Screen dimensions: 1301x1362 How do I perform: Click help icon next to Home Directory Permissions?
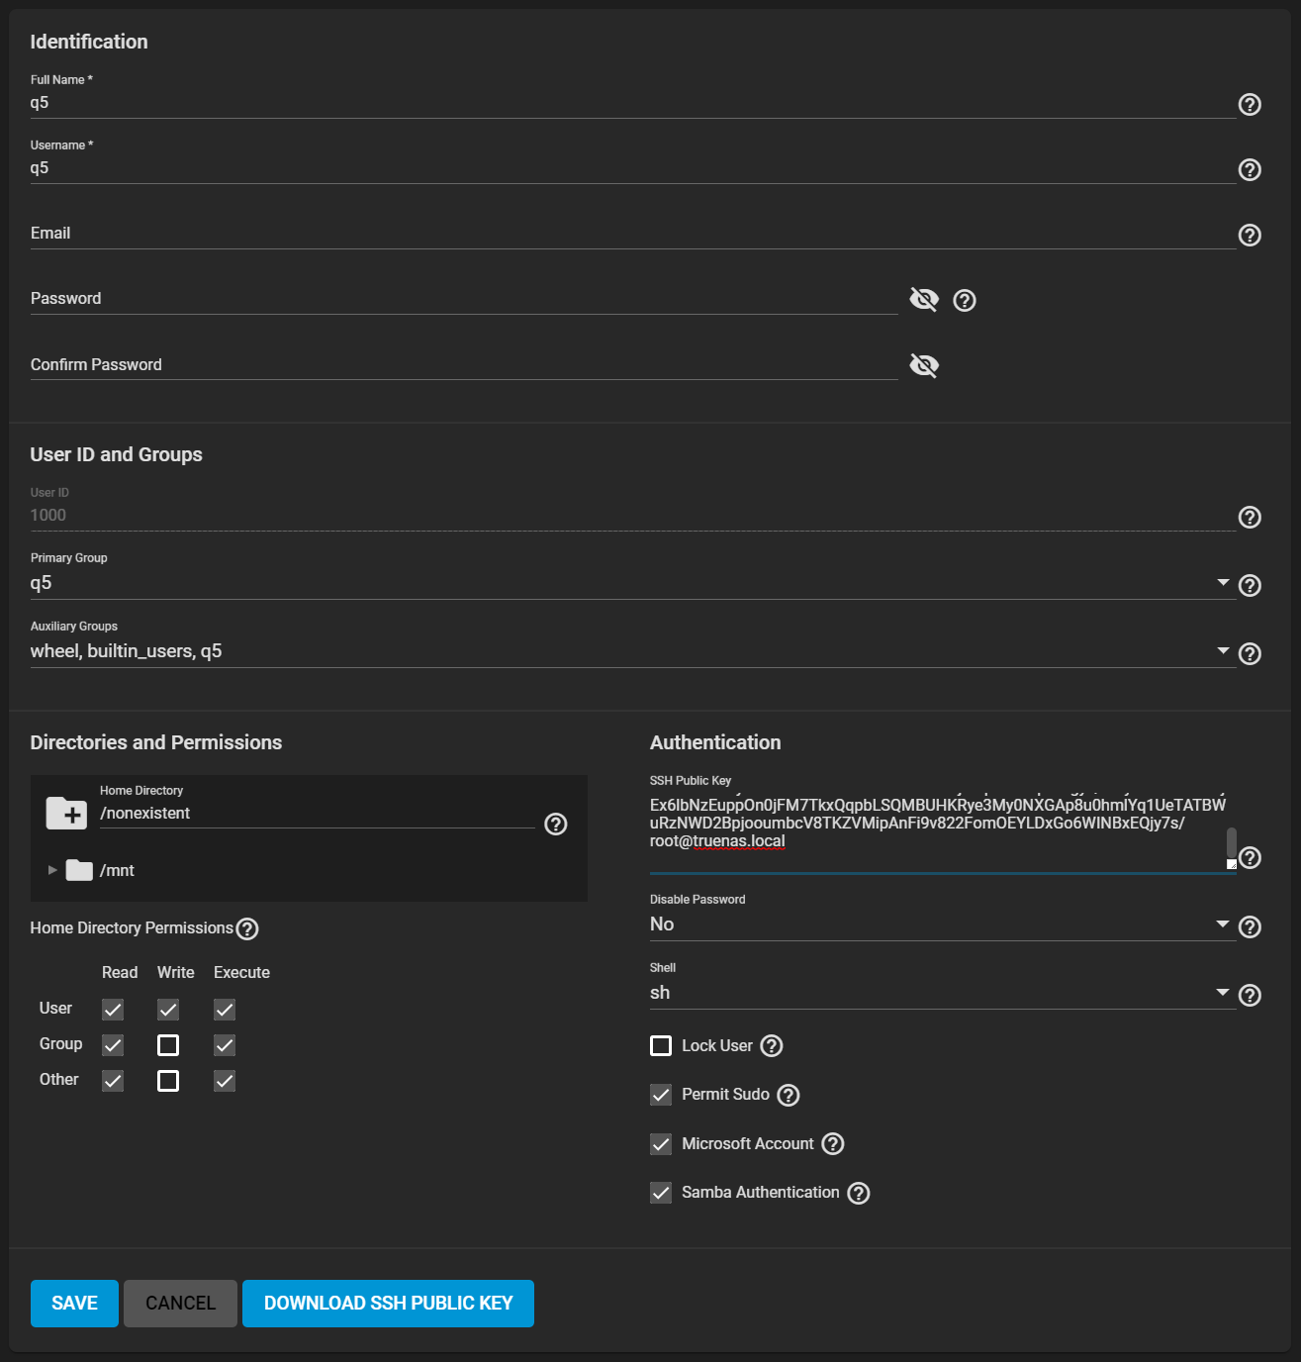point(247,928)
